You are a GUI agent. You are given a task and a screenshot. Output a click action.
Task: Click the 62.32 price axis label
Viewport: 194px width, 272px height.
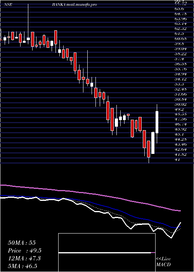pos(181,29)
